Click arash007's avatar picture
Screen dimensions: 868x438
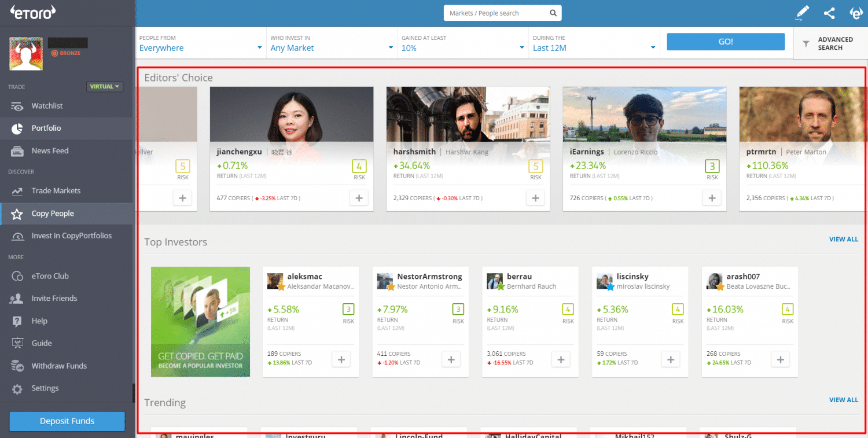(x=715, y=281)
